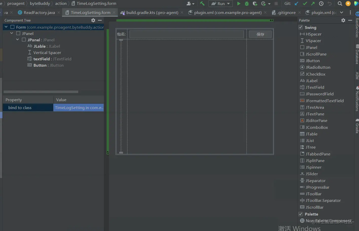Screen dimensions: 359x231
Task: Git commit checkmark icon
Action: tap(305, 4)
